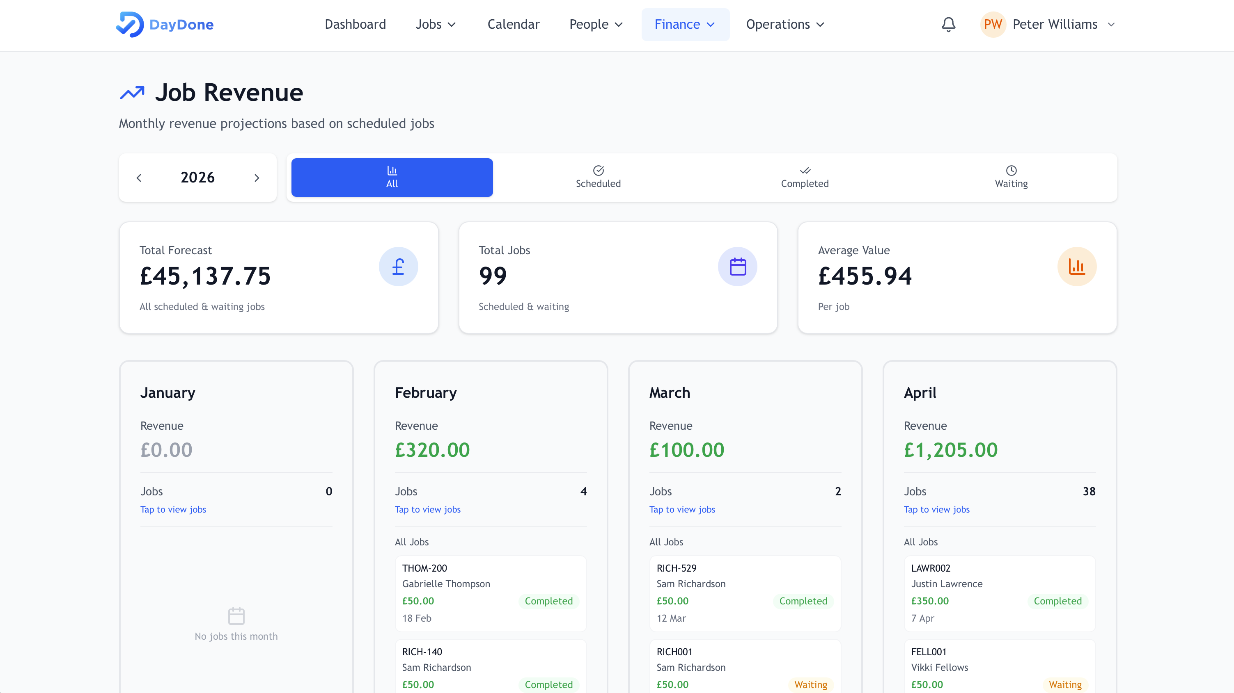
Task: Open the notifications bell
Action: [948, 25]
